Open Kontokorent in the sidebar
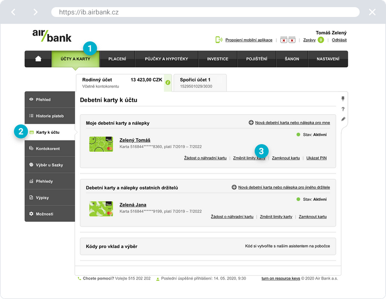The image size is (386, 299). pos(48,149)
